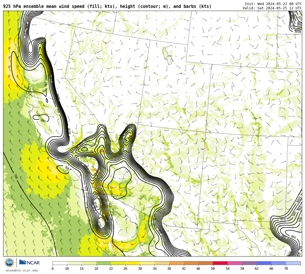Click the colorbar tick label 66
The height and width of the screenshot is (274, 305).
tap(271, 269)
